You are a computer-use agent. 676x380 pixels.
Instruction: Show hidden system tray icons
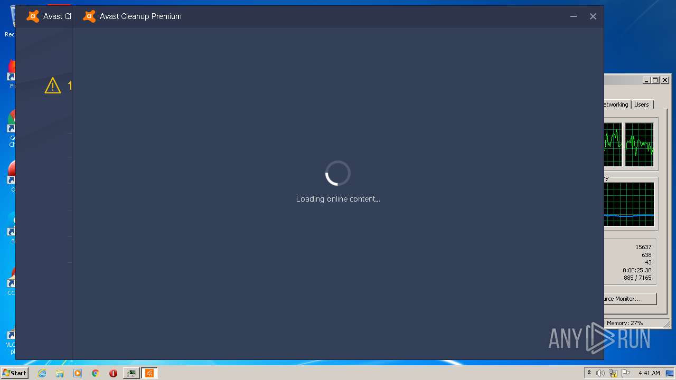[x=589, y=373]
